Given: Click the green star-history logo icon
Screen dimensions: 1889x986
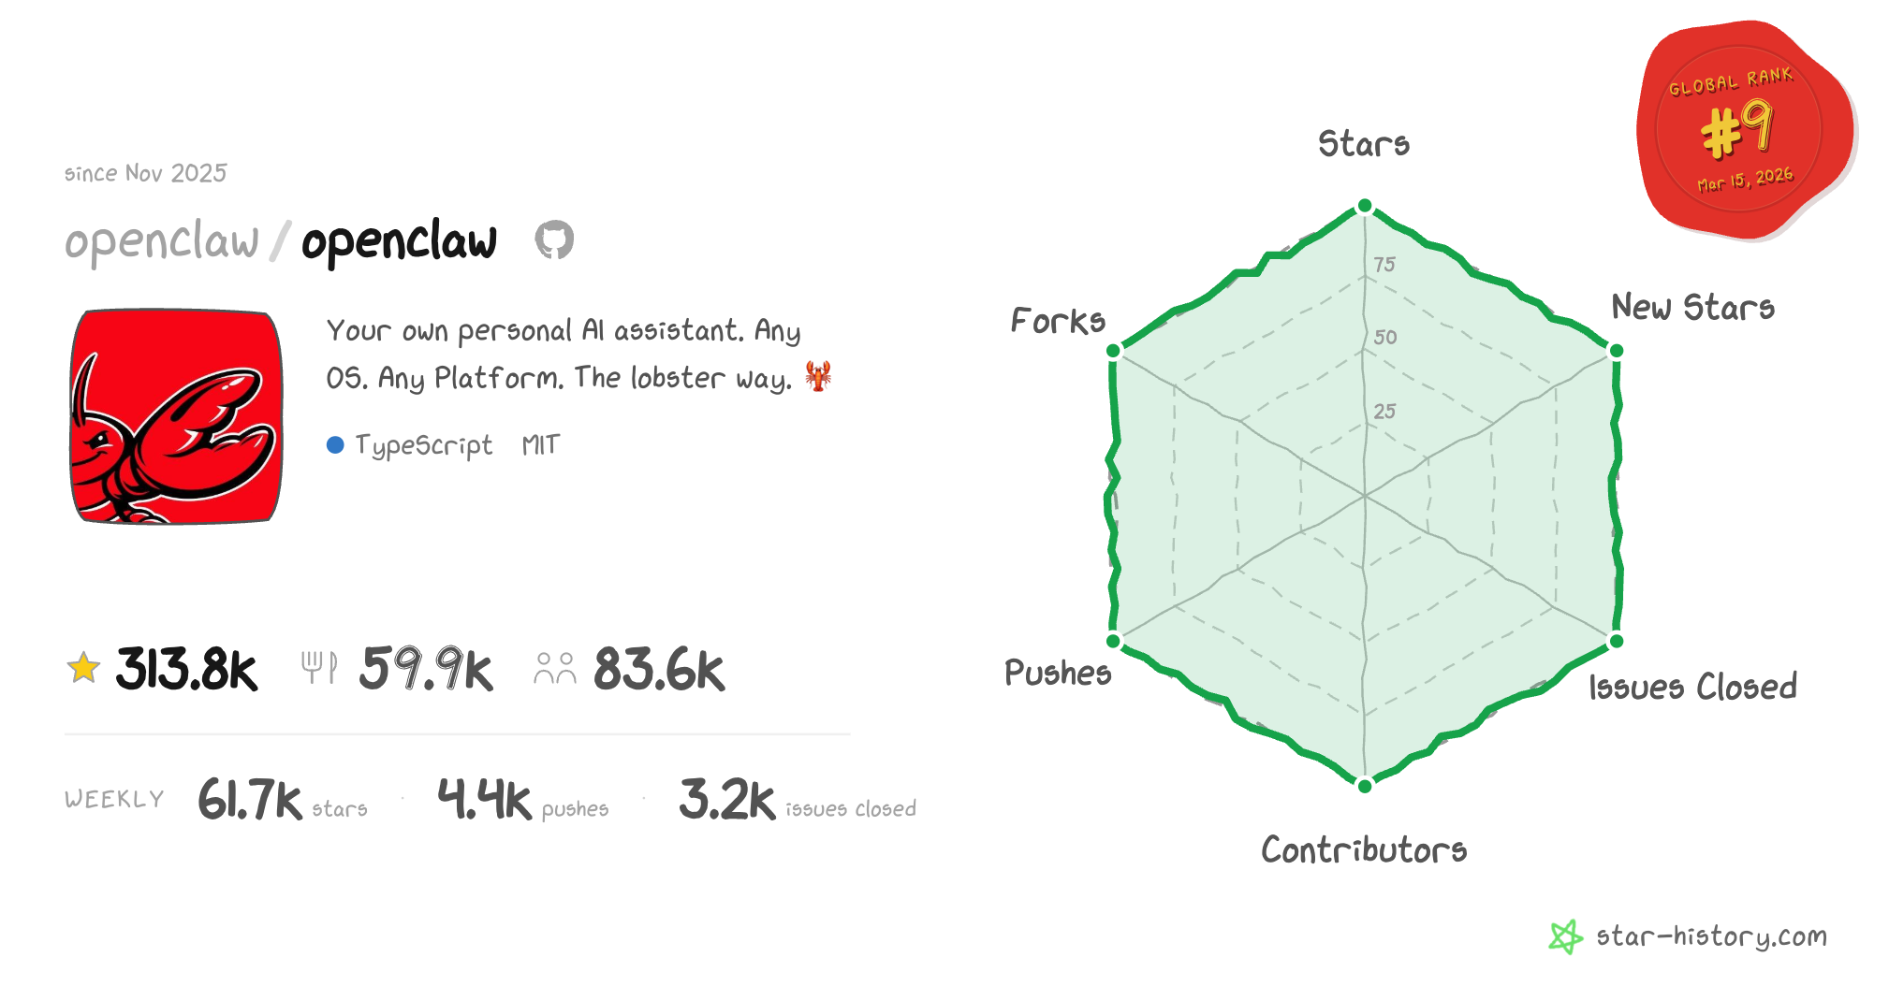Looking at the screenshot, I should pos(1564,936).
